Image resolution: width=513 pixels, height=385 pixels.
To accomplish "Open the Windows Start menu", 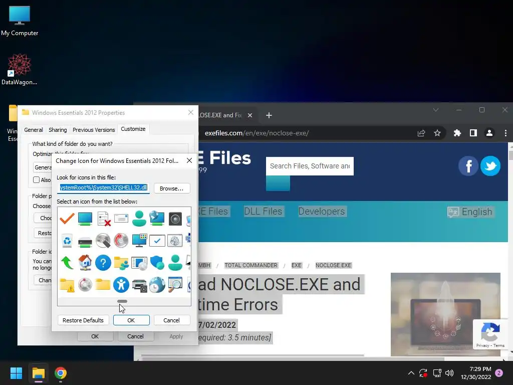I will click(x=16, y=373).
